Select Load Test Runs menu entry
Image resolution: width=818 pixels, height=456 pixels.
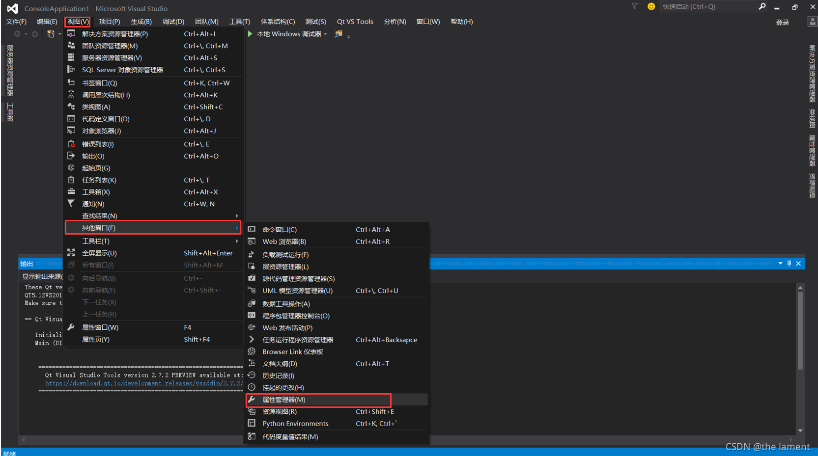pyautogui.click(x=336, y=255)
